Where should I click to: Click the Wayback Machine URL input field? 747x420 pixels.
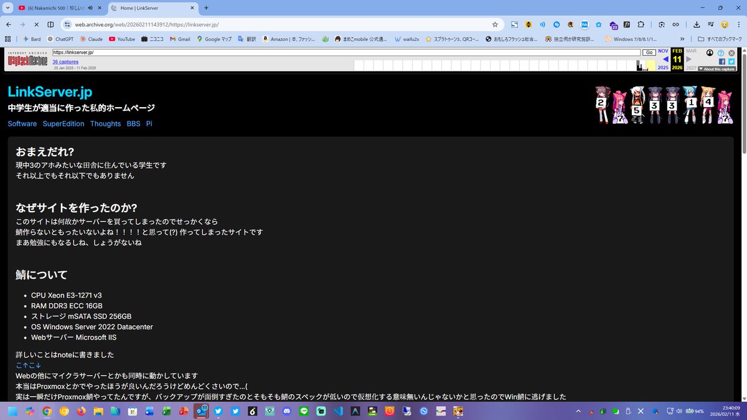coord(346,53)
